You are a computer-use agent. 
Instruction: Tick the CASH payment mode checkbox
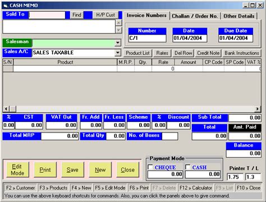coord(188,167)
